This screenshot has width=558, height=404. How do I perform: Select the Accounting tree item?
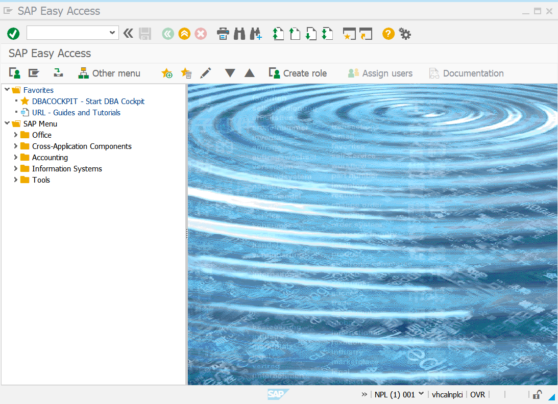(50, 158)
